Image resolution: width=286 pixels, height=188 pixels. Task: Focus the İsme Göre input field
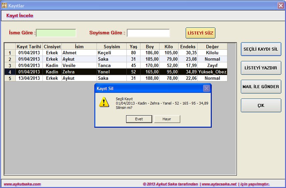[x=56, y=33]
